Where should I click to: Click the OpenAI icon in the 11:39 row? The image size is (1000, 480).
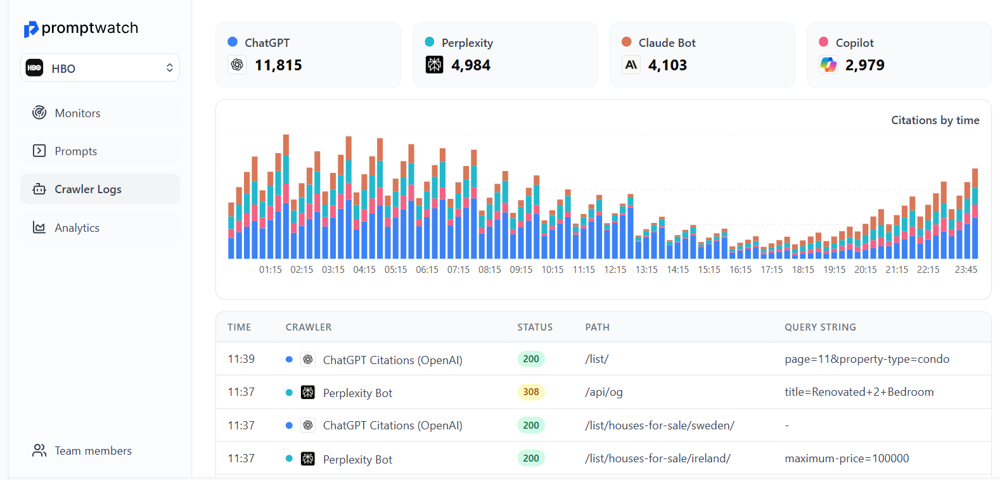pos(308,360)
